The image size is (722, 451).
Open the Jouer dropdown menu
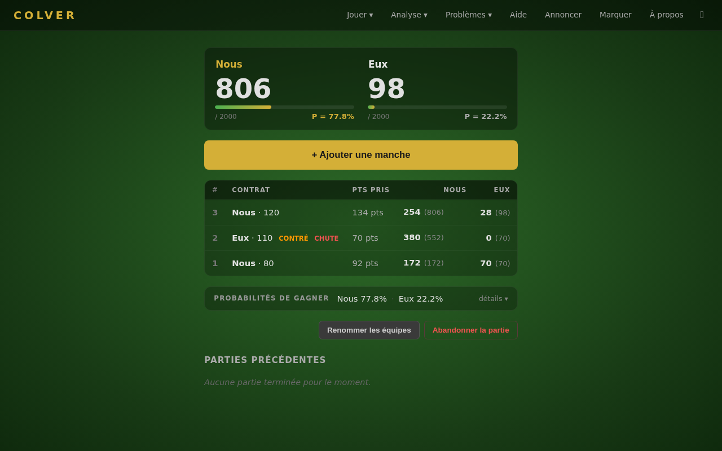pos(360,15)
